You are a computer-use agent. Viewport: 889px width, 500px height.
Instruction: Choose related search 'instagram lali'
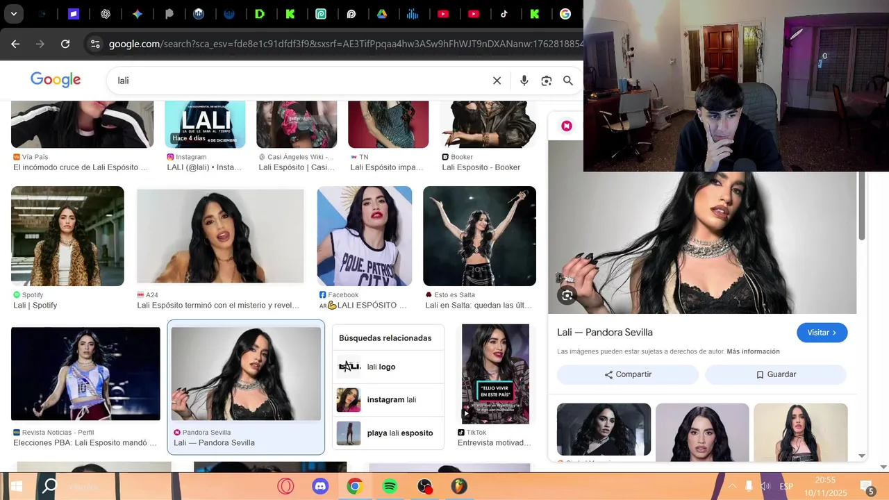point(388,400)
